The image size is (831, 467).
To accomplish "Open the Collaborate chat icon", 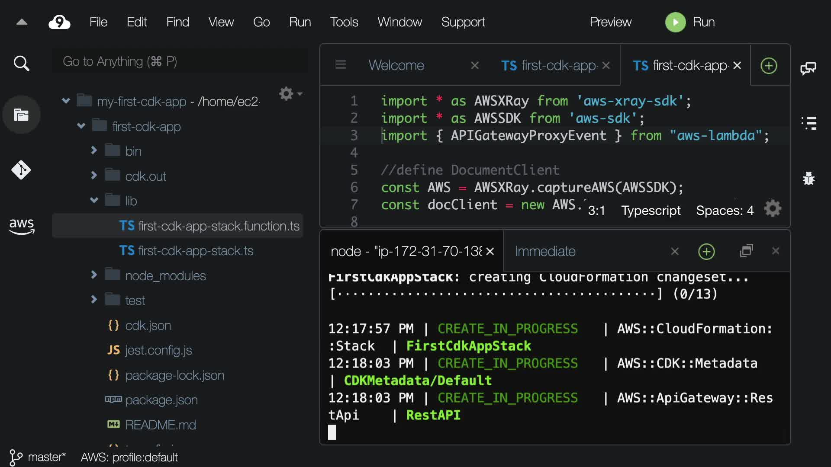I will (808, 68).
